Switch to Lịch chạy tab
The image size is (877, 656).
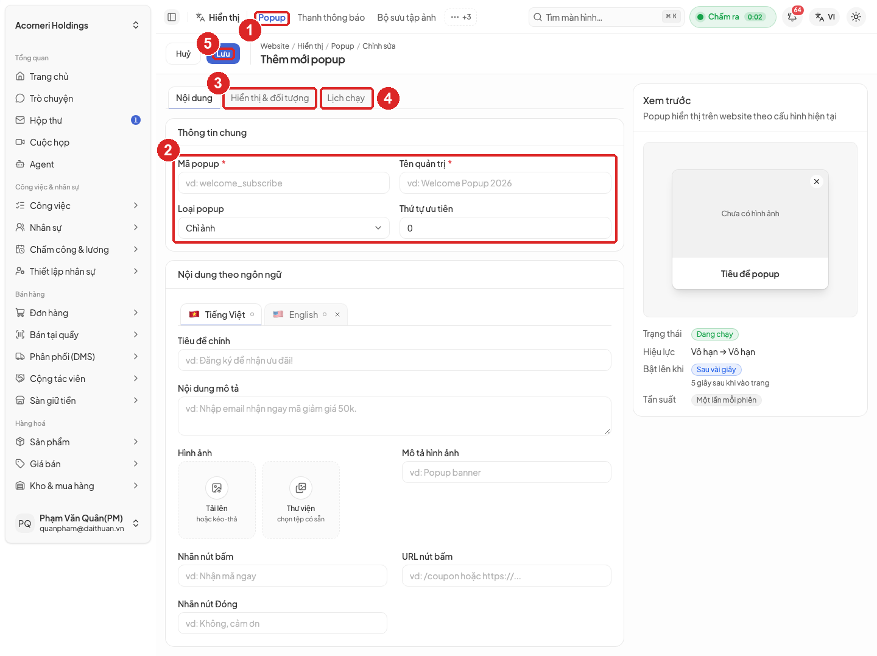click(346, 98)
